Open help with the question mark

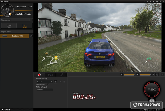[147, 1]
